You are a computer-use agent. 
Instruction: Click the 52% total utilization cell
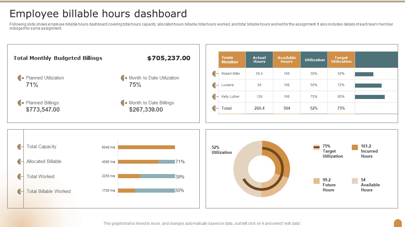pyautogui.click(x=314, y=108)
